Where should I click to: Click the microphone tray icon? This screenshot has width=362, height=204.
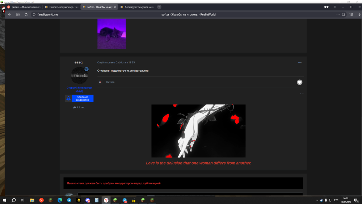click(326, 200)
